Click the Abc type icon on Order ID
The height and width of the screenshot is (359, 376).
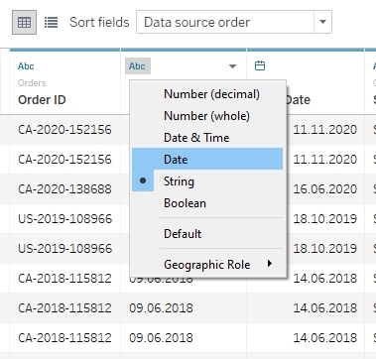coord(26,66)
